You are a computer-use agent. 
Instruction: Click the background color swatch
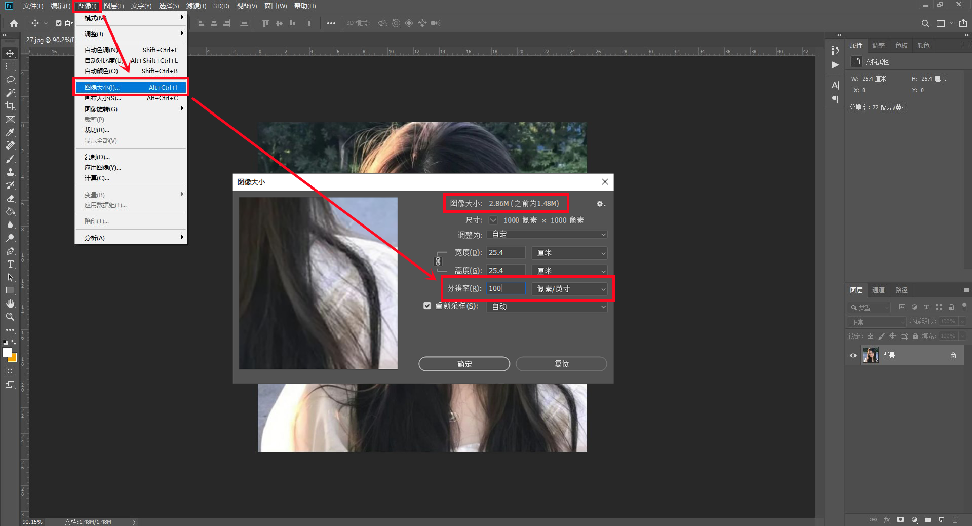click(x=14, y=358)
